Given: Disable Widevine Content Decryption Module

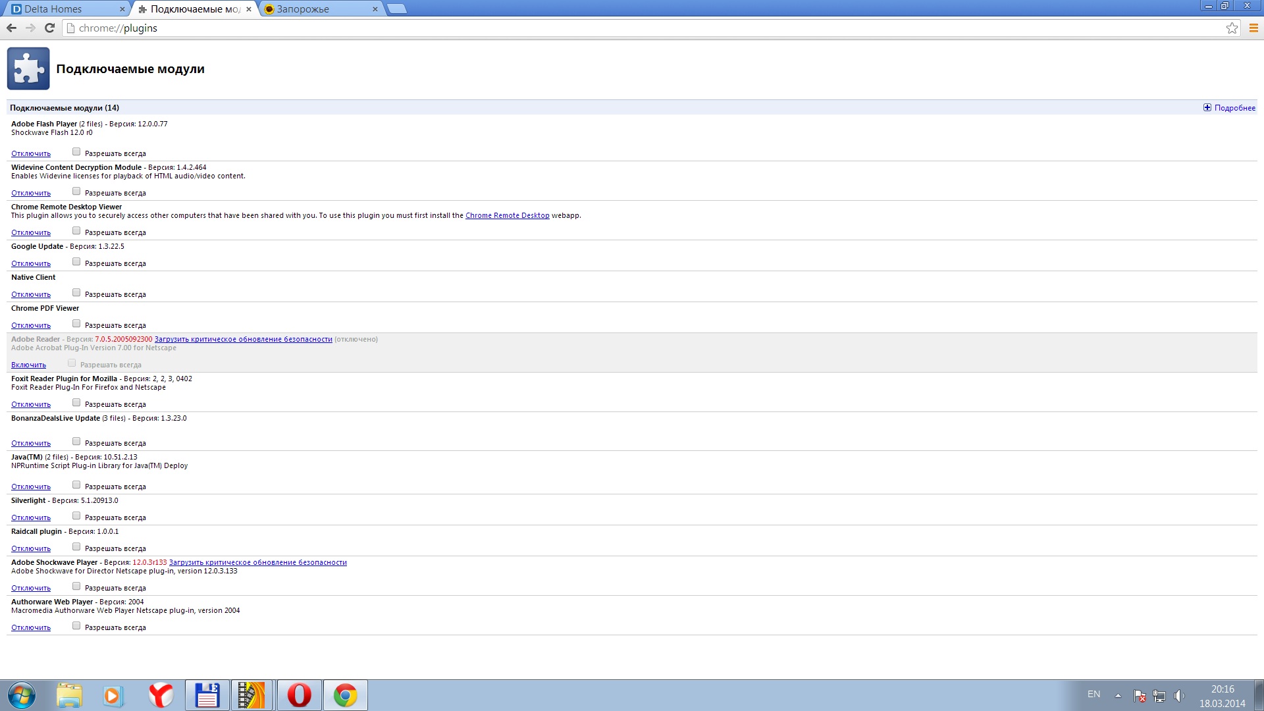Looking at the screenshot, I should (x=31, y=193).
